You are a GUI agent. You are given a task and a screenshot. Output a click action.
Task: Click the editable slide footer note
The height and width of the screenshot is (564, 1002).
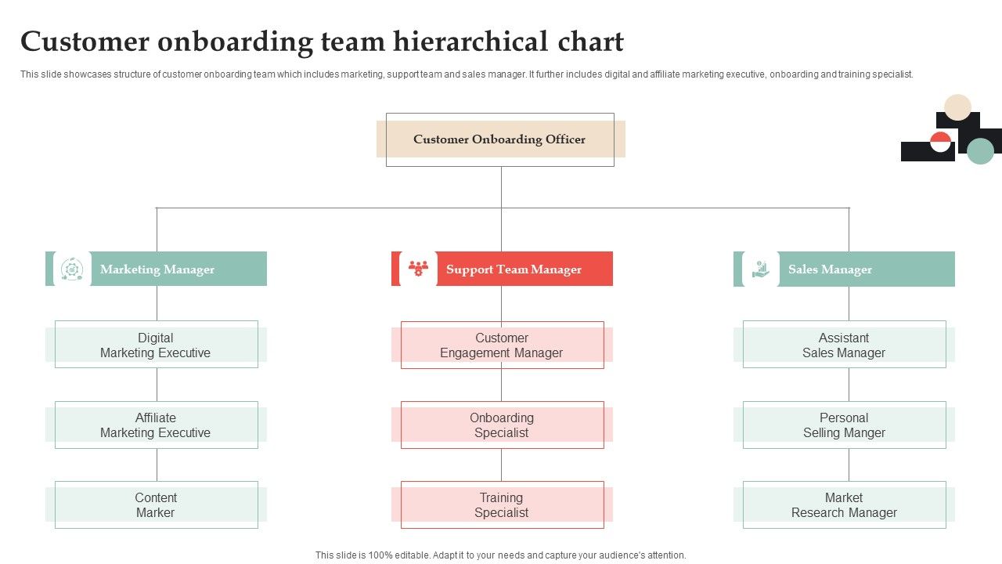coord(500,555)
